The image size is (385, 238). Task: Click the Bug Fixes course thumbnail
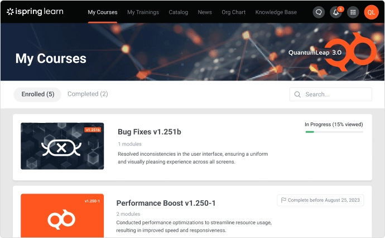tap(62, 146)
